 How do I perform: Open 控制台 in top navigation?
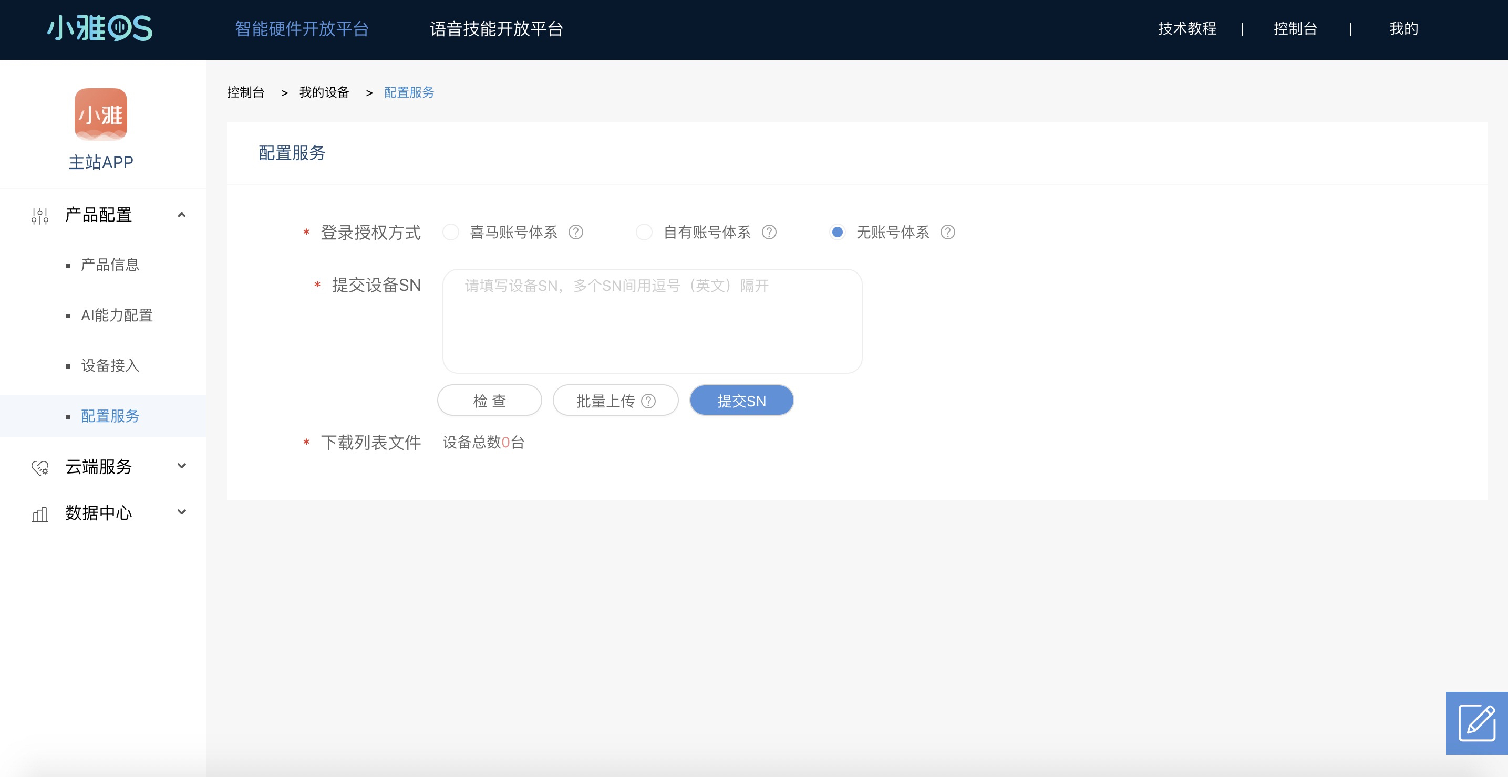point(1296,29)
